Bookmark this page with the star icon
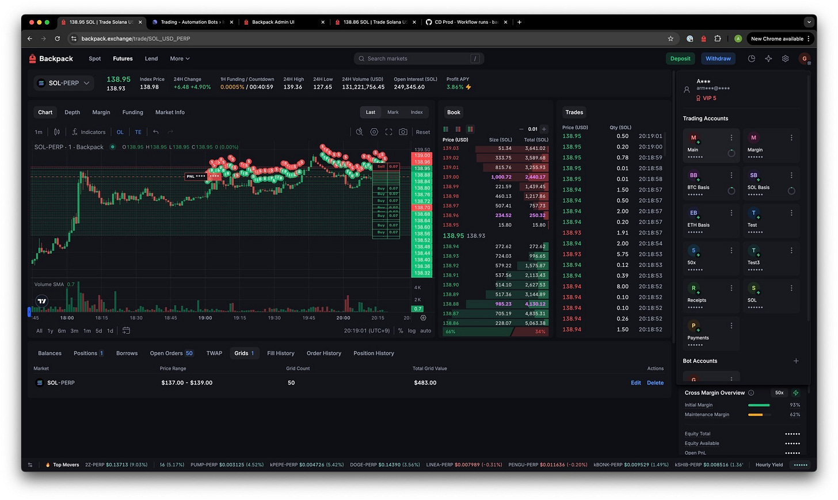The height and width of the screenshot is (500, 838). click(671, 39)
